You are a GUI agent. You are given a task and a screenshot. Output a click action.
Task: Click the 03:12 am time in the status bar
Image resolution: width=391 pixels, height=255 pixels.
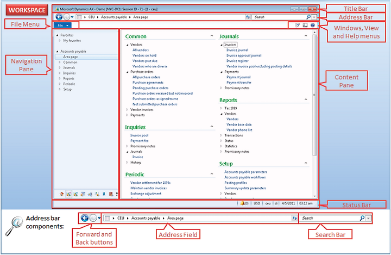pos(306,203)
